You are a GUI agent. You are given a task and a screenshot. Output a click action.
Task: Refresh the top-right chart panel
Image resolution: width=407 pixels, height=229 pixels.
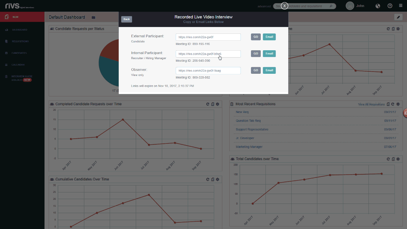[x=388, y=29]
